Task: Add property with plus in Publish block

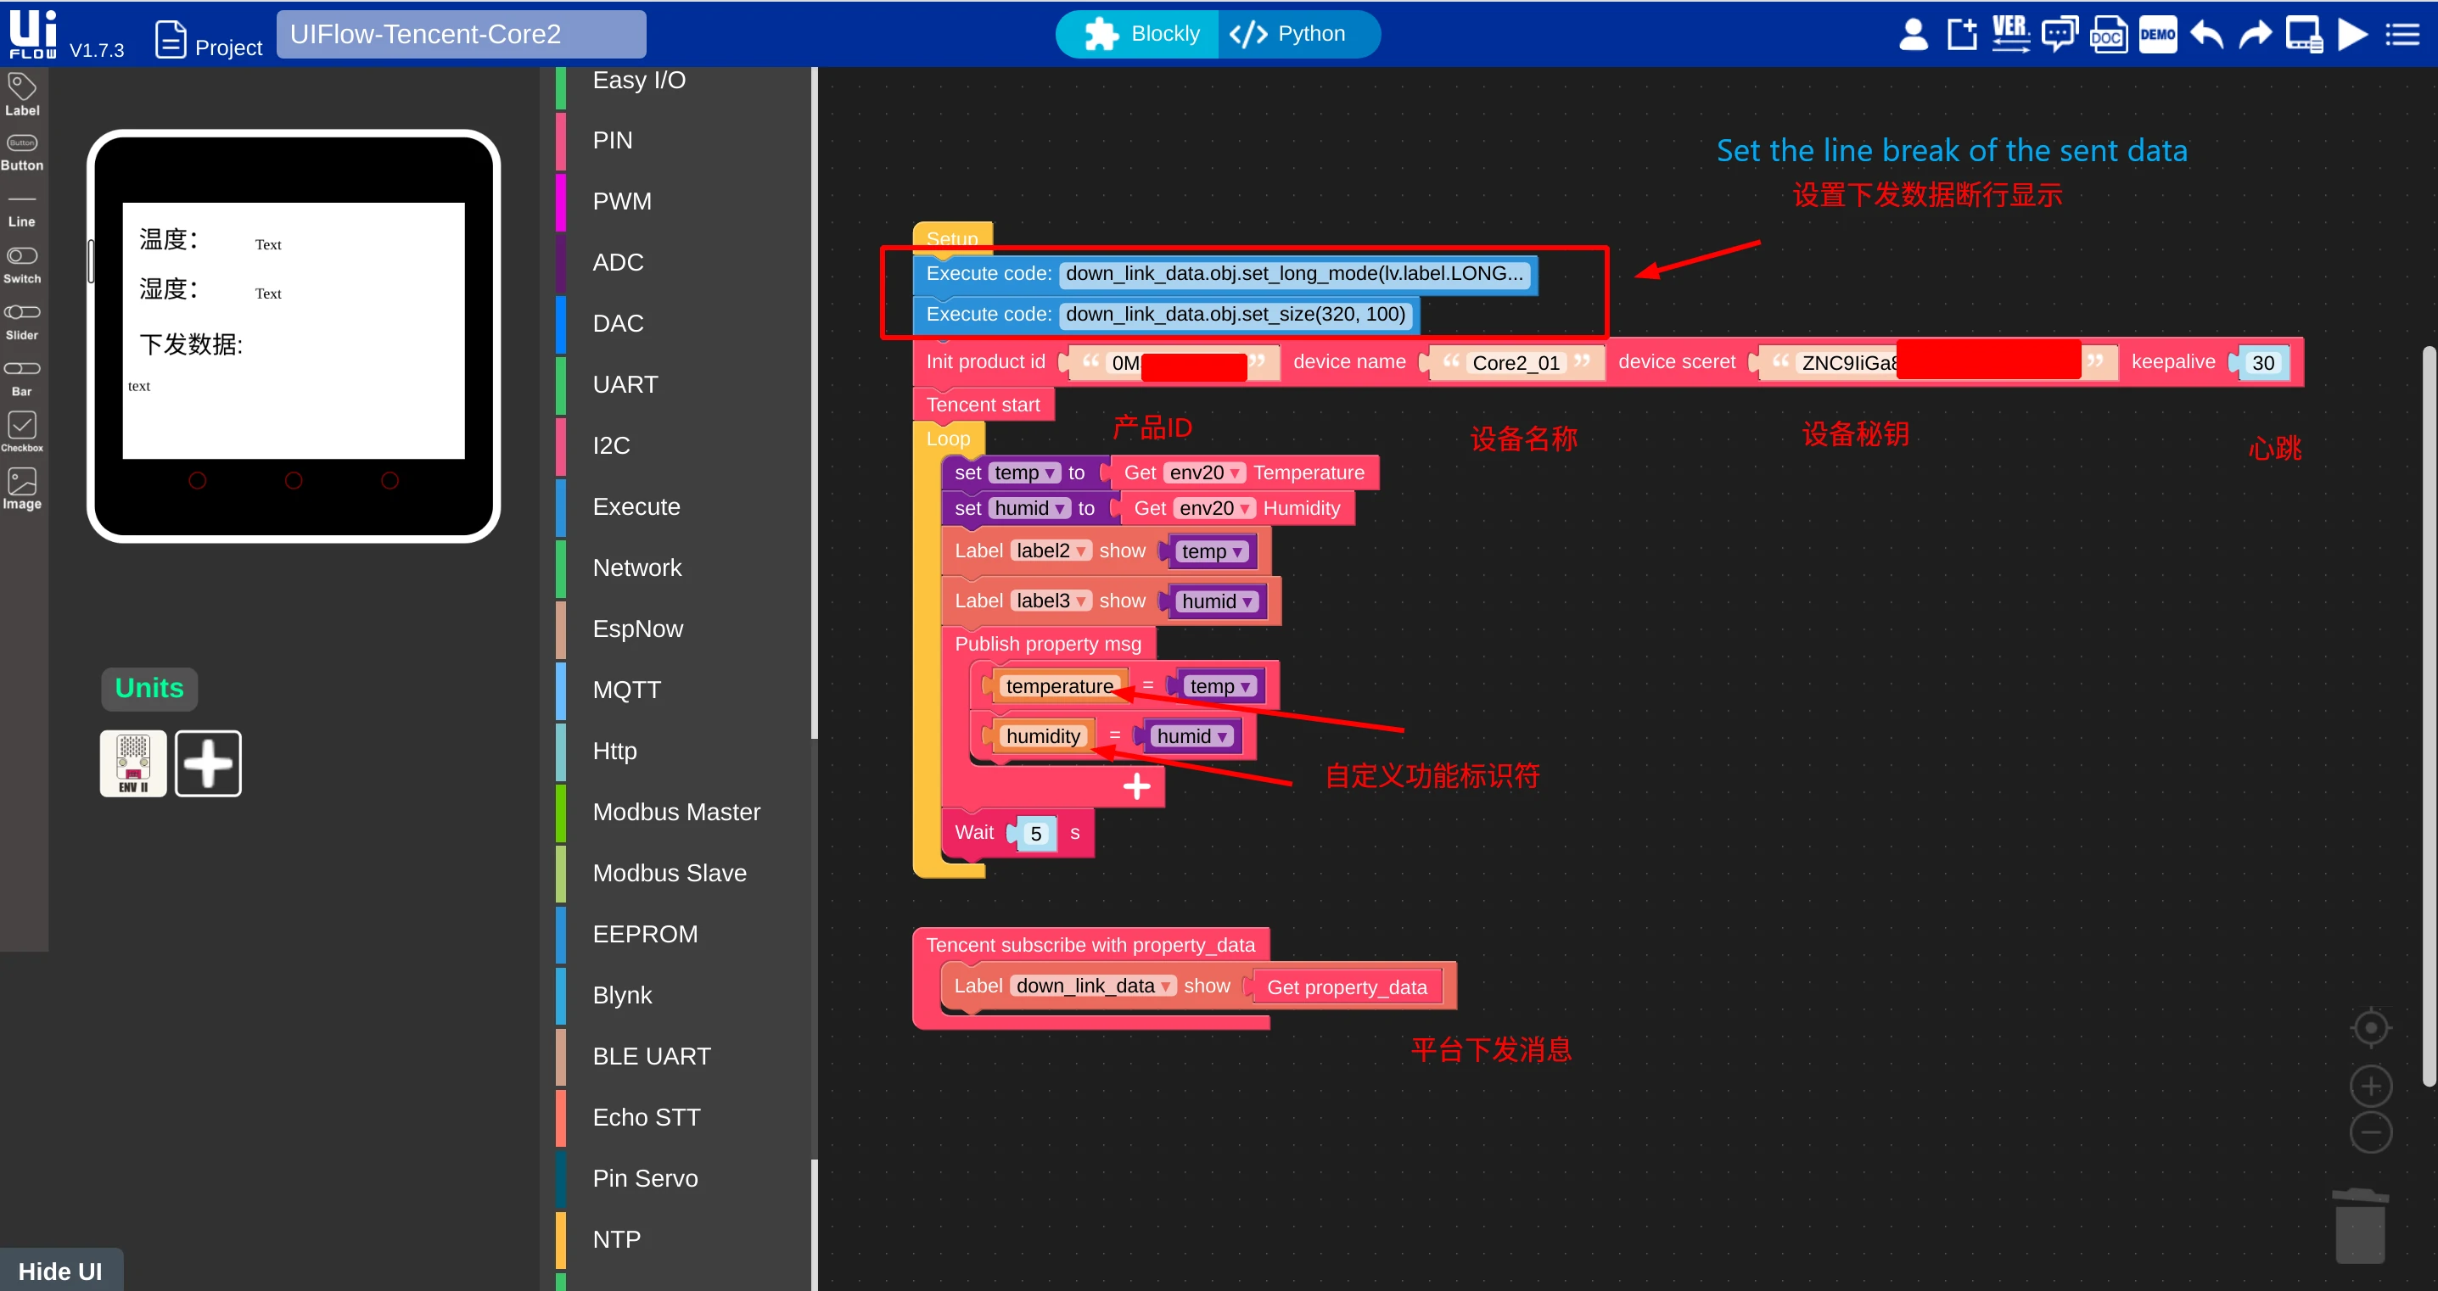Action: point(1136,786)
